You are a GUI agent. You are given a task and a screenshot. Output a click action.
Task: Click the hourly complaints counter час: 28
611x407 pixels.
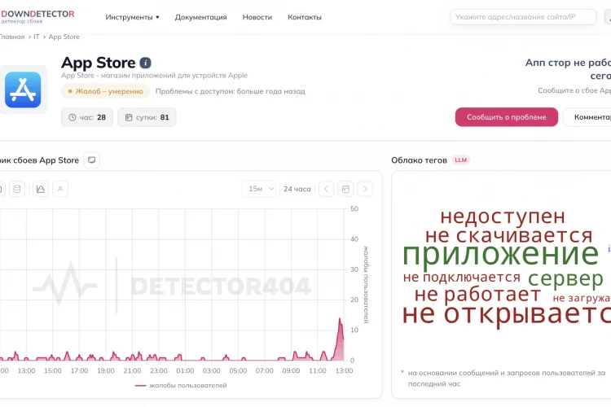(87, 117)
